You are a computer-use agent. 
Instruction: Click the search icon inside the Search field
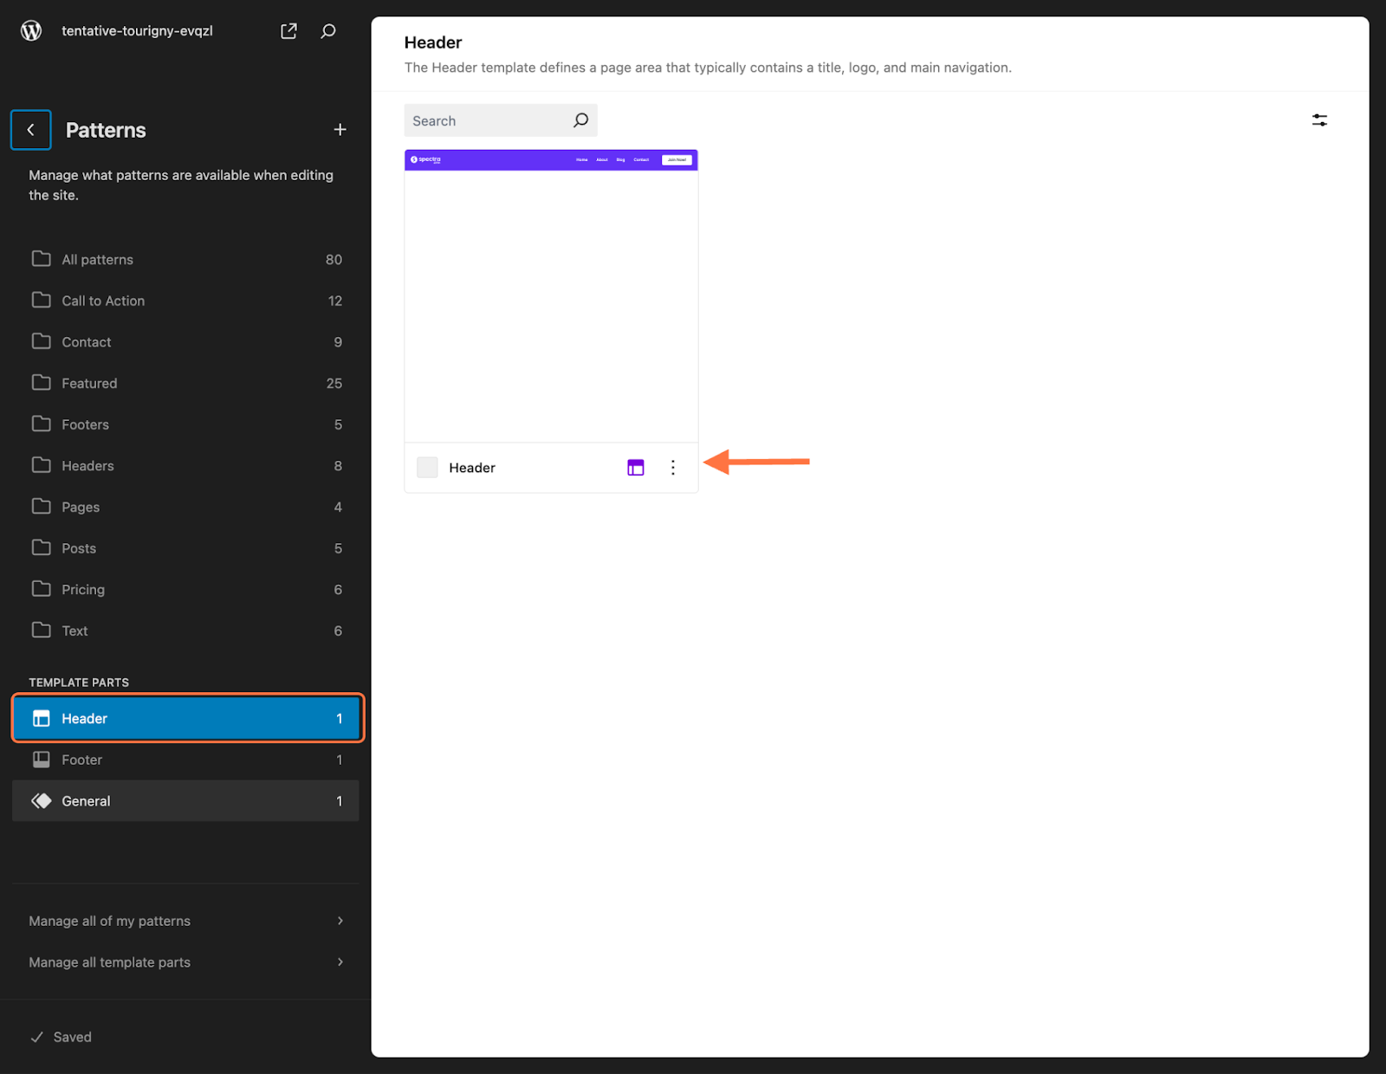(580, 120)
